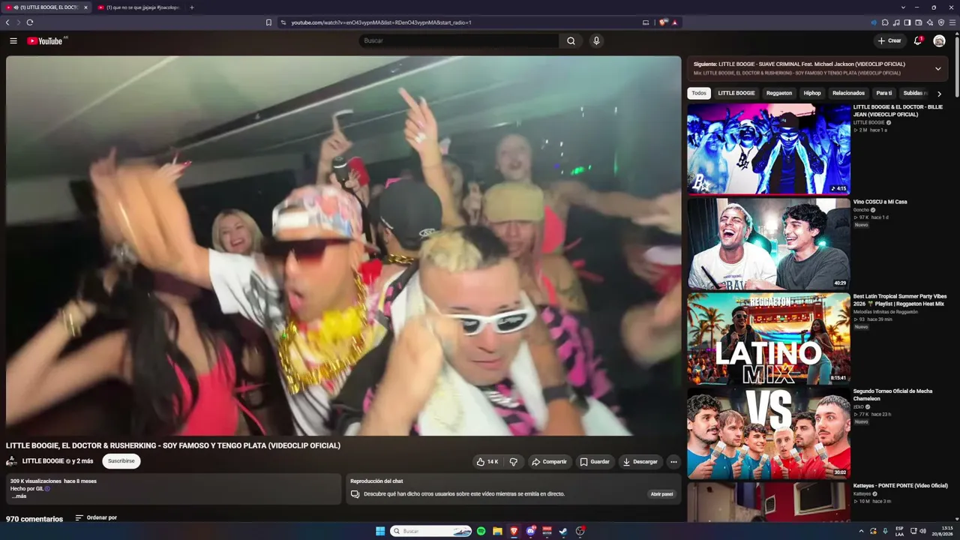The height and width of the screenshot is (540, 960).
Task: Open a new browser tab
Action: click(x=191, y=7)
